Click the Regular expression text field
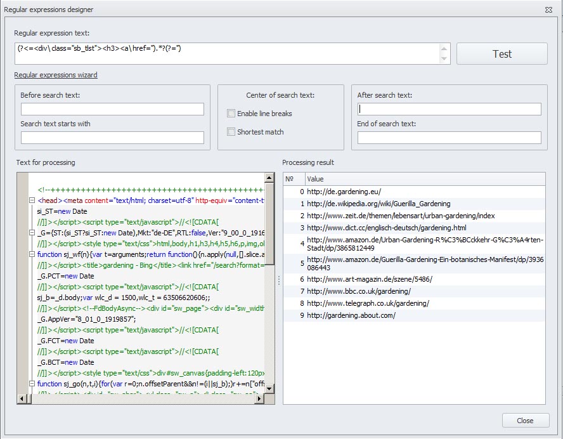 click(x=227, y=54)
